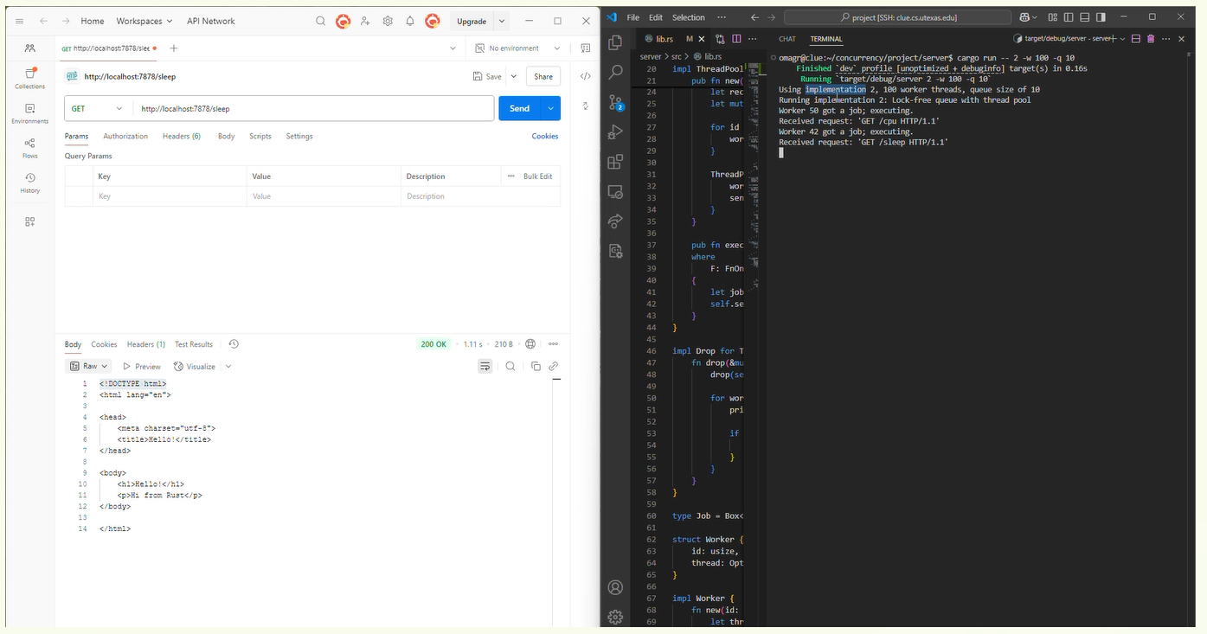
Task: Click query param Key input cell
Action: [x=170, y=196]
